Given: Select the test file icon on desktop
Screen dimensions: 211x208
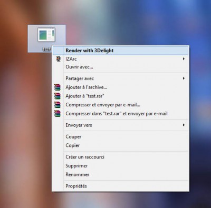Looking at the screenshot, I should click(46, 35).
